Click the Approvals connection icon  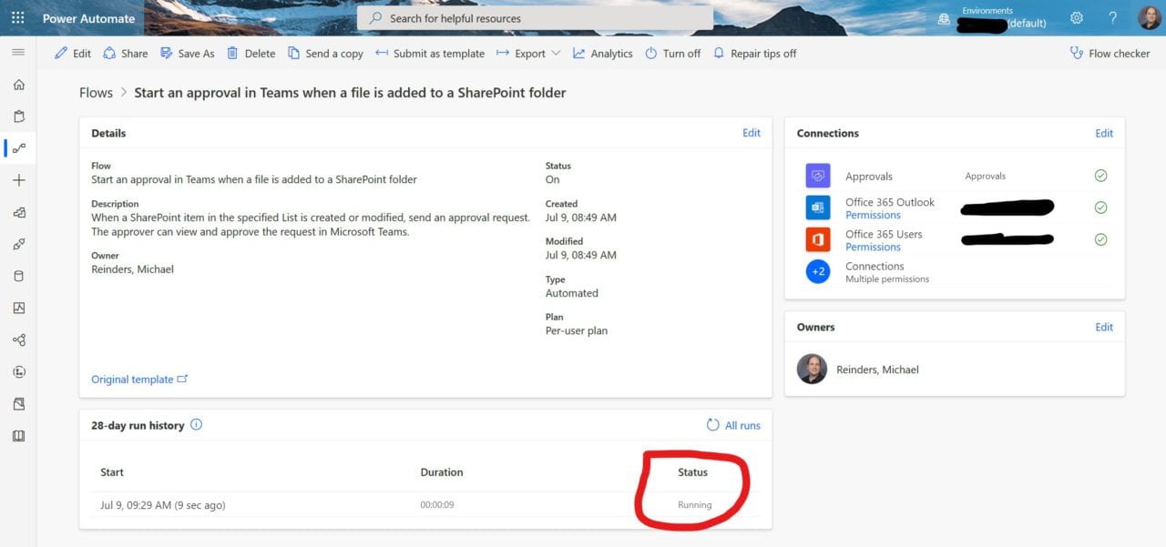[x=817, y=176]
